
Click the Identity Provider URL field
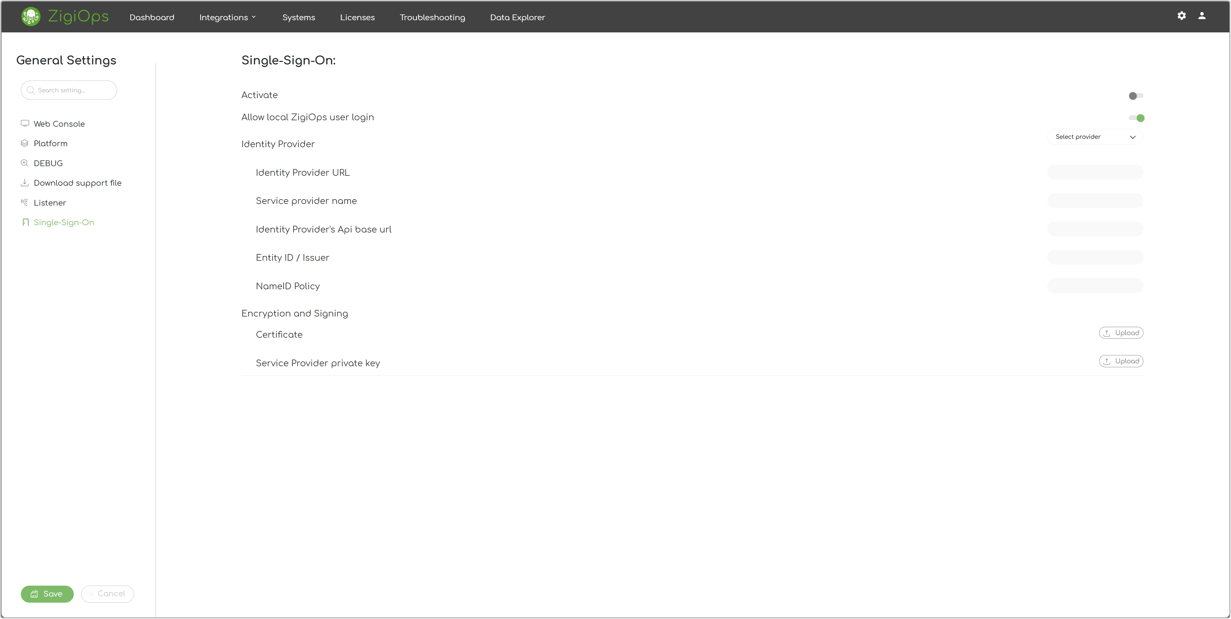pos(1095,172)
